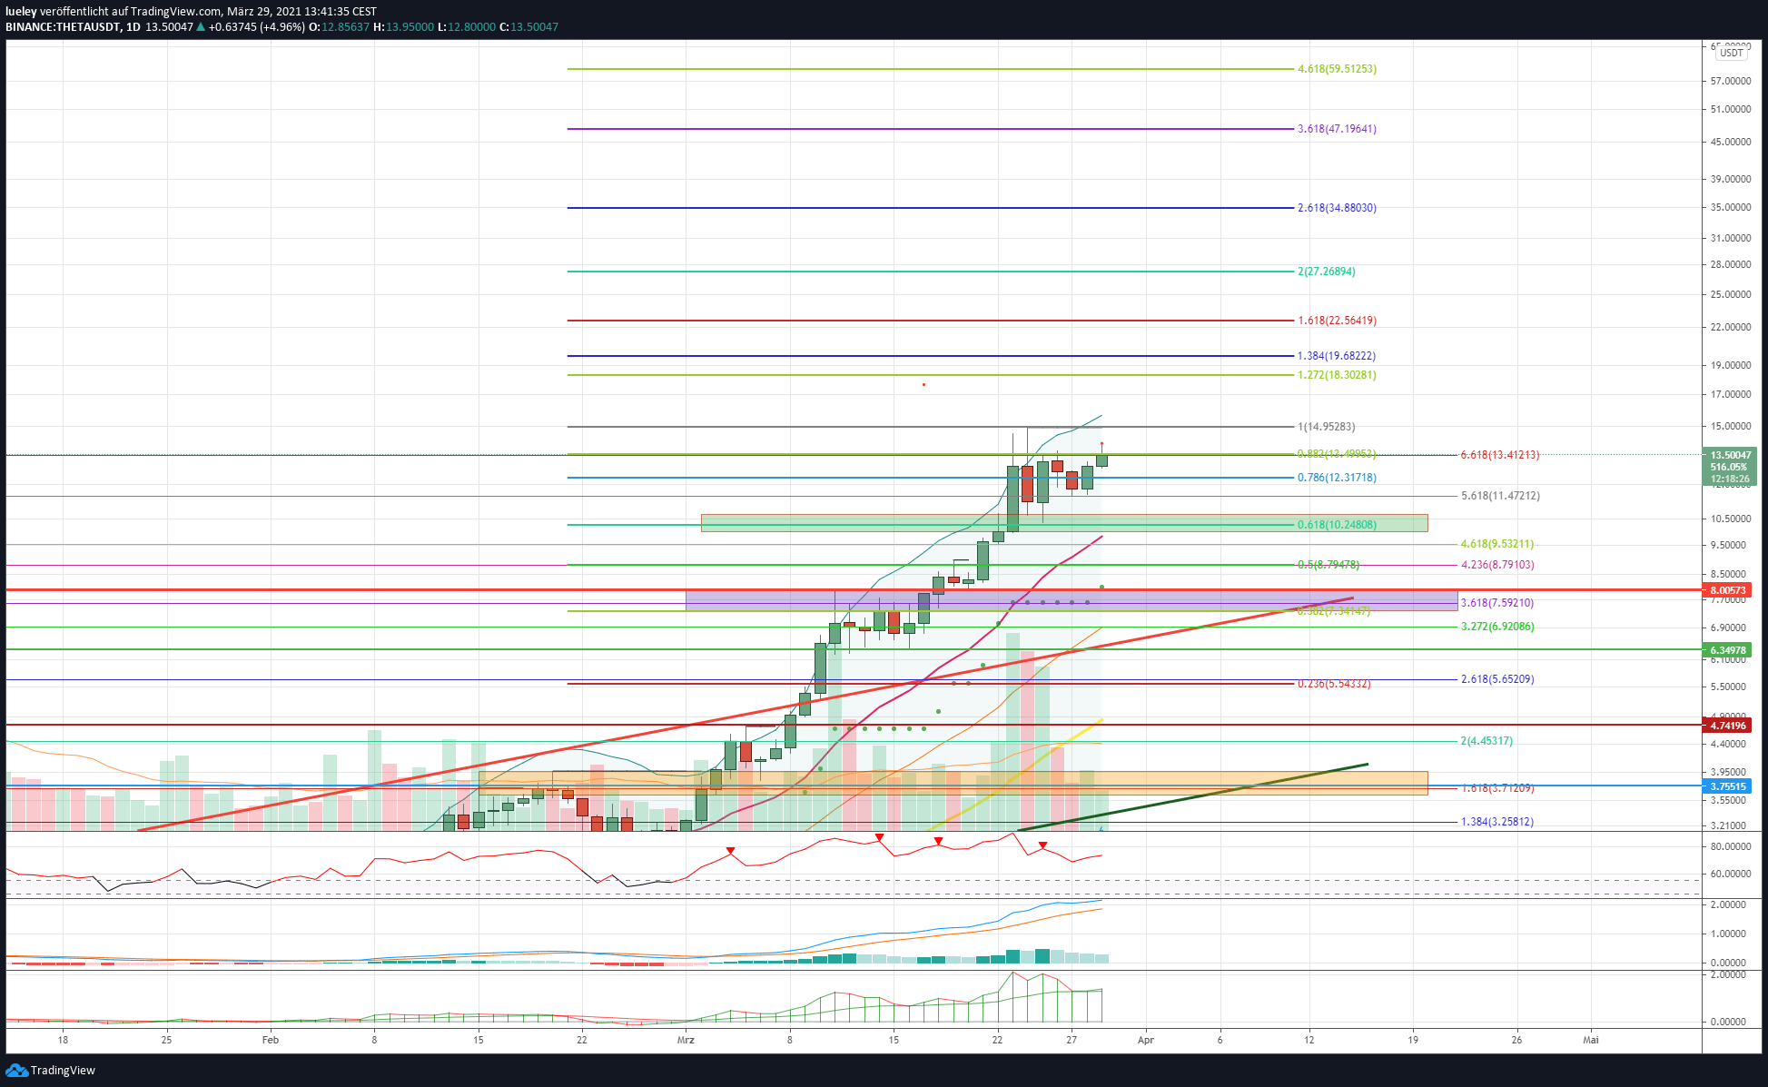Click the 1.618(22.56419) Fibonacci label
Image resolution: width=1768 pixels, height=1087 pixels.
click(1337, 321)
